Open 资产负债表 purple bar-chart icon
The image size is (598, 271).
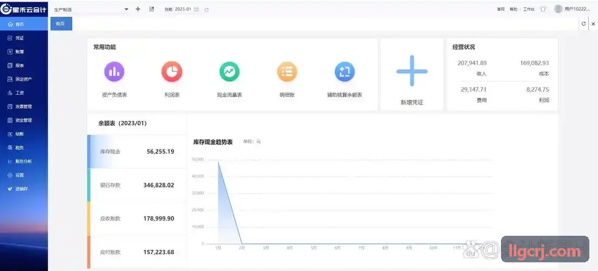tap(114, 72)
